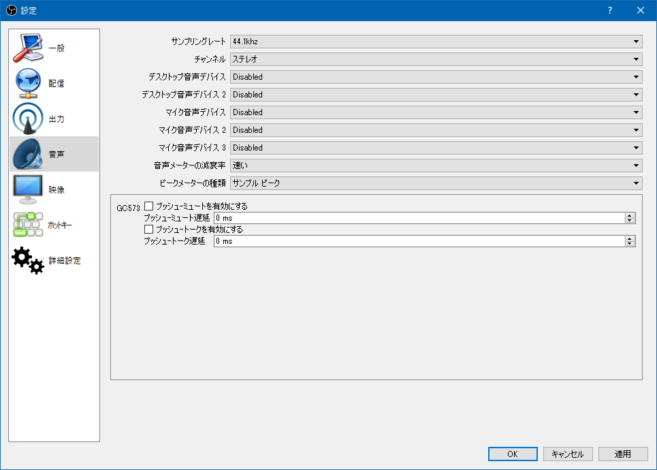Open the 詳細設定 (Advanced) gears icon
The height and width of the screenshot is (470, 657).
(x=28, y=260)
